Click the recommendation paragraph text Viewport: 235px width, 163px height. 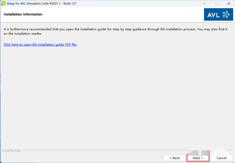click(115, 31)
